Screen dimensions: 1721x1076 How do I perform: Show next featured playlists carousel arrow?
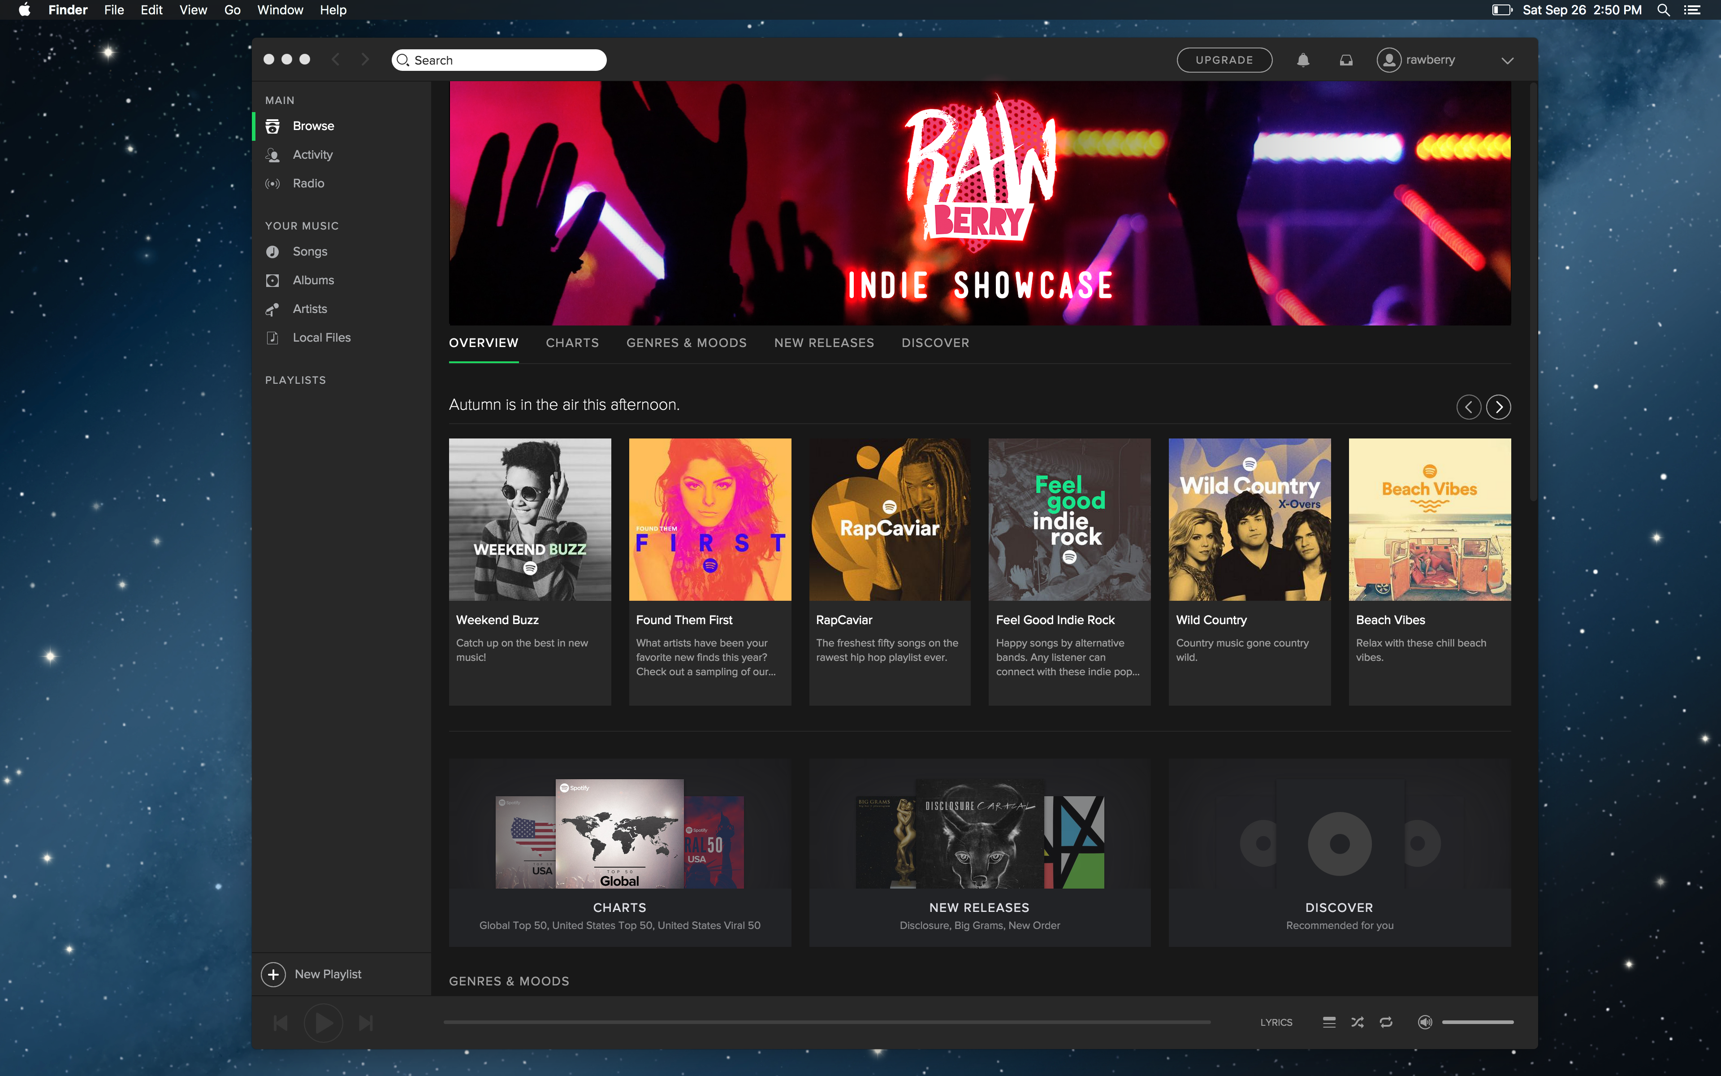(1498, 407)
